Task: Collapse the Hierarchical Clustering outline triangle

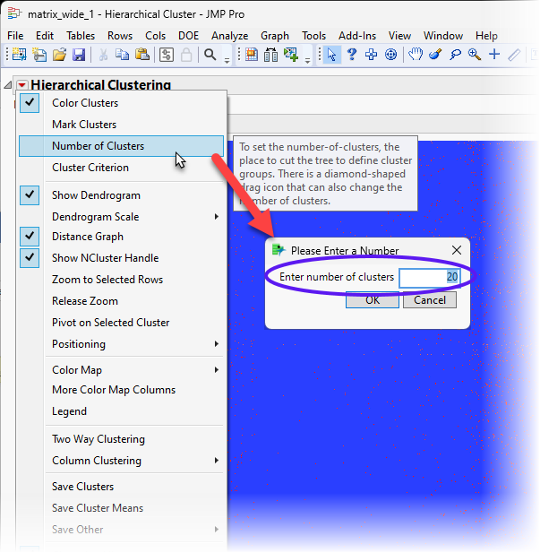Action: point(8,85)
